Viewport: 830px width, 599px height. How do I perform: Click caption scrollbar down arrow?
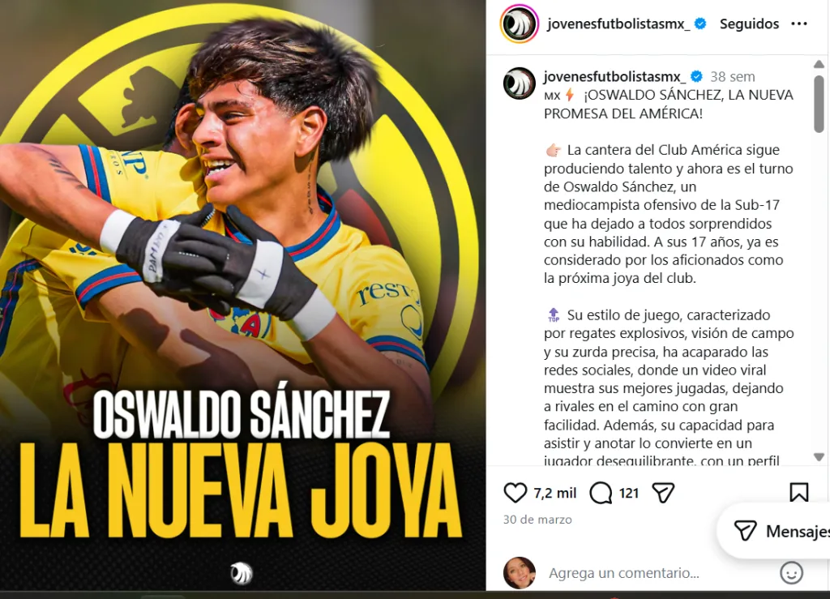pos(819,456)
